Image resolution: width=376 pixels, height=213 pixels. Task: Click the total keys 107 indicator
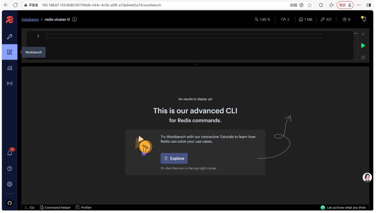click(326, 19)
